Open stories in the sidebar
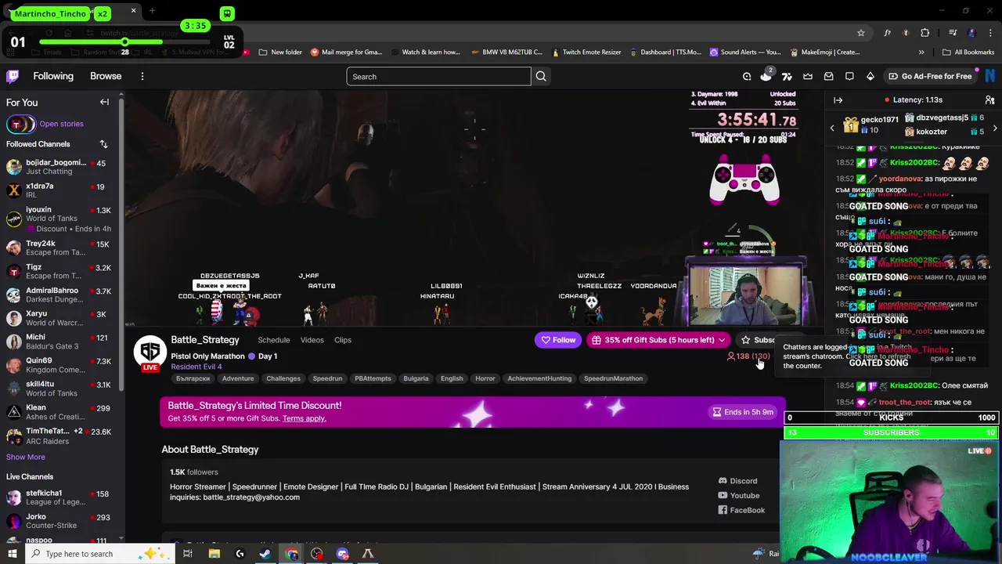The image size is (1002, 564). (x=61, y=124)
